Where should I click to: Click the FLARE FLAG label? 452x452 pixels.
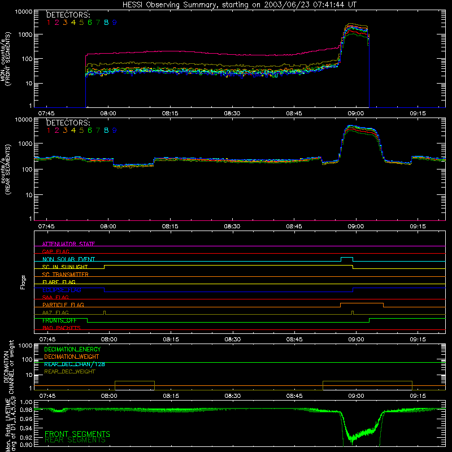(x=59, y=282)
